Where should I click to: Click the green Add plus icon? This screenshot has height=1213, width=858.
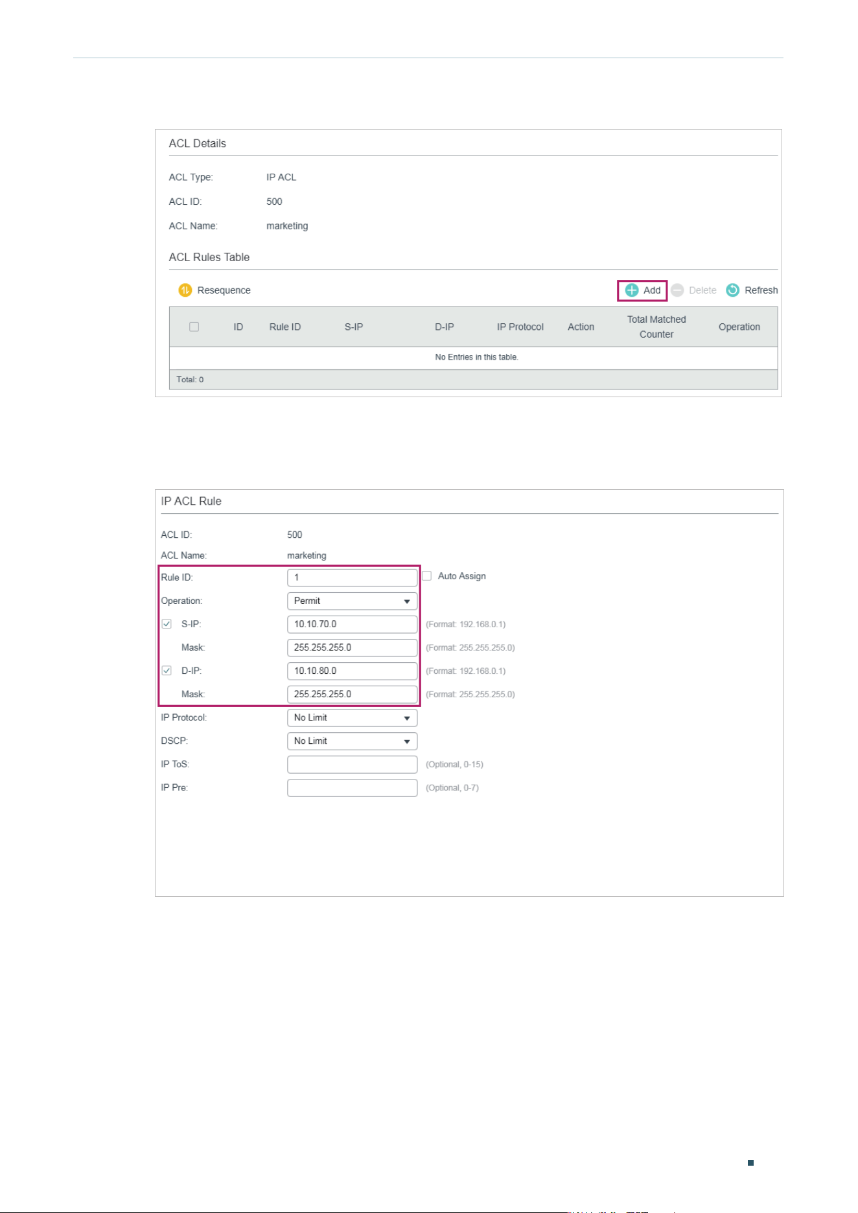pyautogui.click(x=632, y=290)
